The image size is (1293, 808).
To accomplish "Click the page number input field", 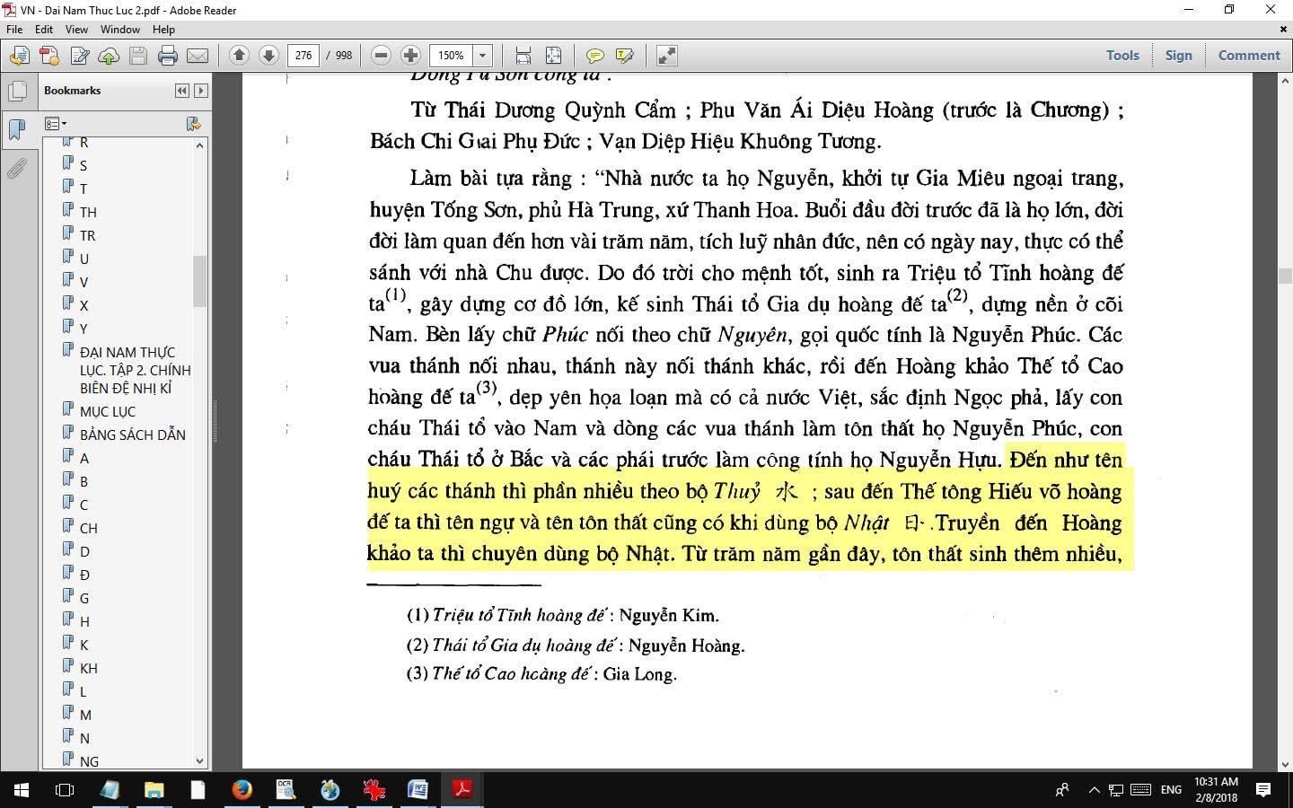I will coord(303,56).
